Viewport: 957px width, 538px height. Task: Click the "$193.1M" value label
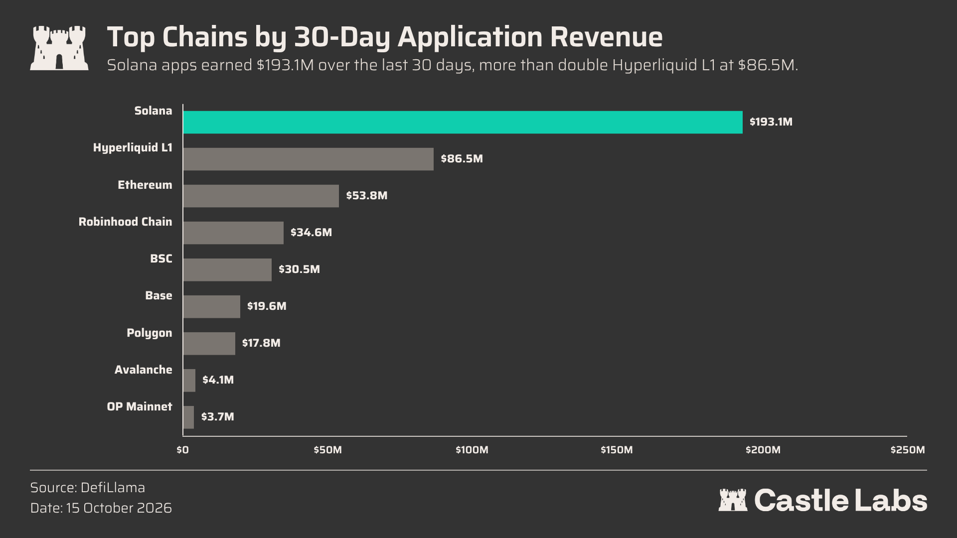pyautogui.click(x=771, y=122)
